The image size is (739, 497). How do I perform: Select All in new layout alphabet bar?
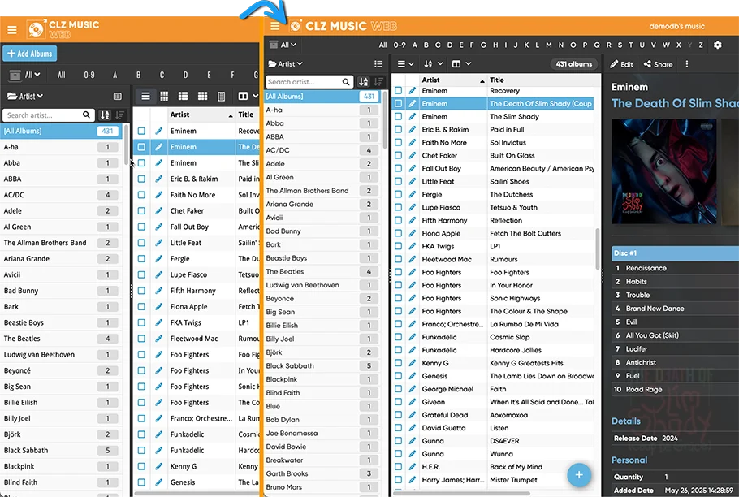[x=382, y=45]
